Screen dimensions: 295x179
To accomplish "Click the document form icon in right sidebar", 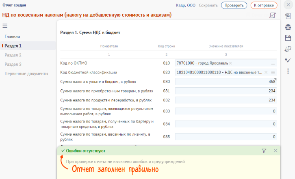I will click(x=288, y=16).
